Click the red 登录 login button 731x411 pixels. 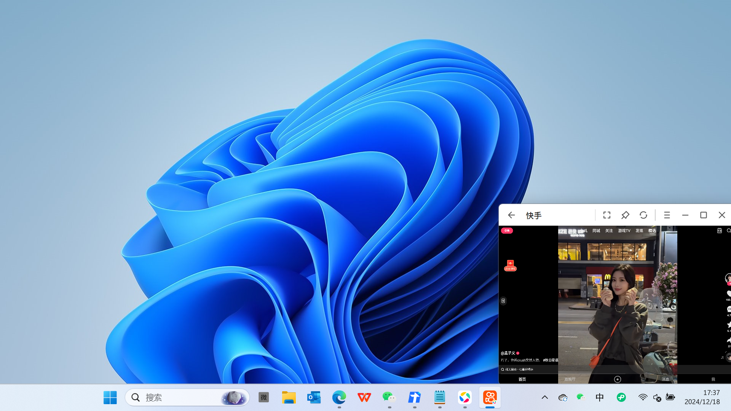[507, 231]
